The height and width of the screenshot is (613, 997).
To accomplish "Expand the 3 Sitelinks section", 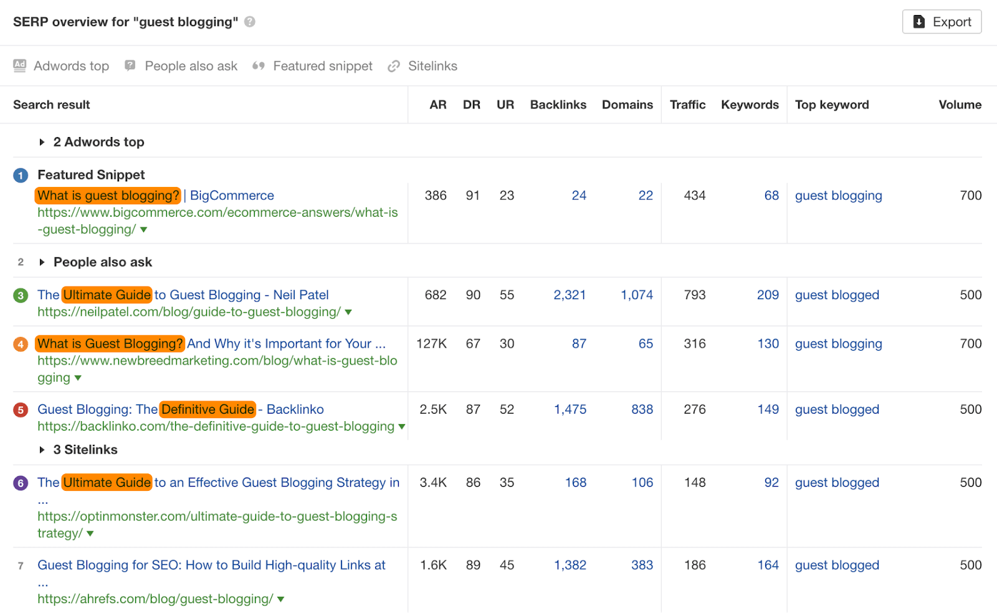I will tap(42, 449).
